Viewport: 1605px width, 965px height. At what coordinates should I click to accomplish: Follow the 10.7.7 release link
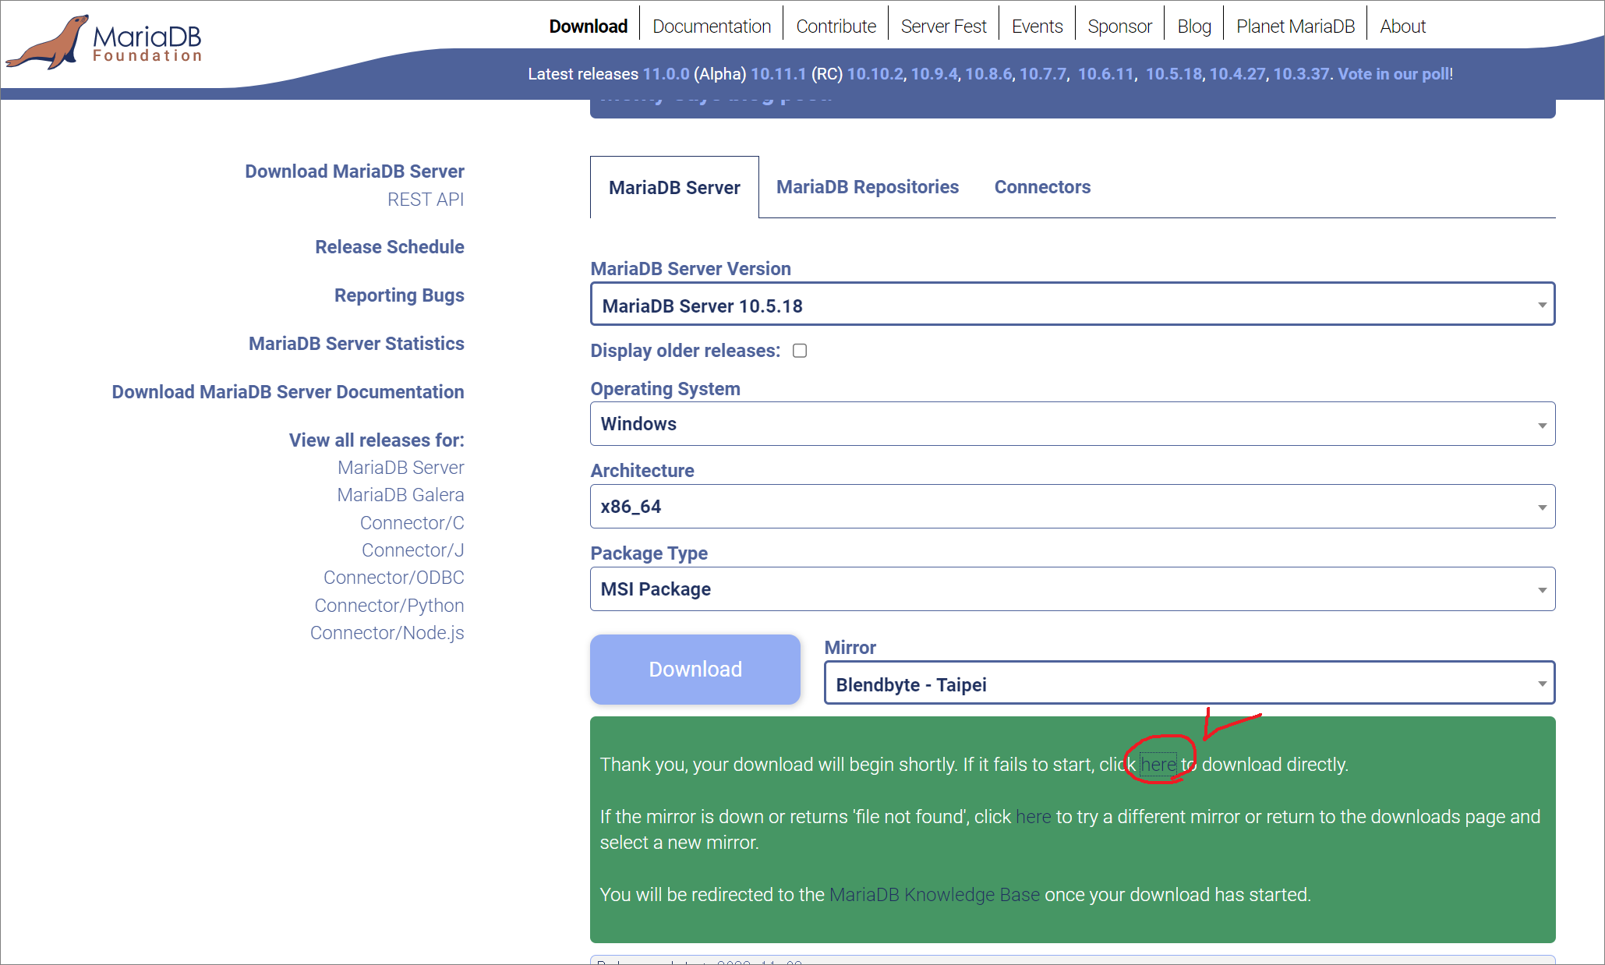tap(1043, 74)
